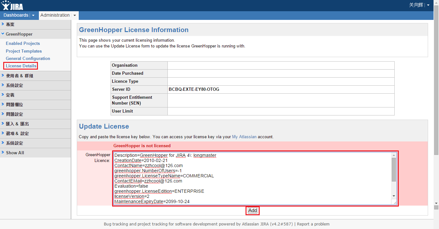Click Report a problem link

(x=313, y=224)
